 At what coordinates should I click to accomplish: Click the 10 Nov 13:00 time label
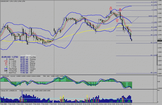click(x=111, y=104)
